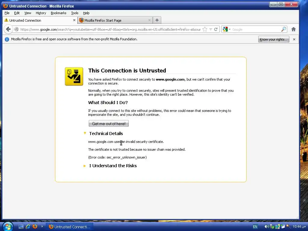Click the yellow police officer warning icon

tap(74, 76)
